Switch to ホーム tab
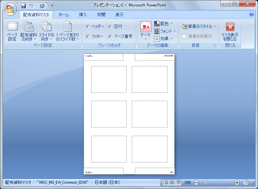Viewport: 258px width, 189px height. tap(64, 15)
